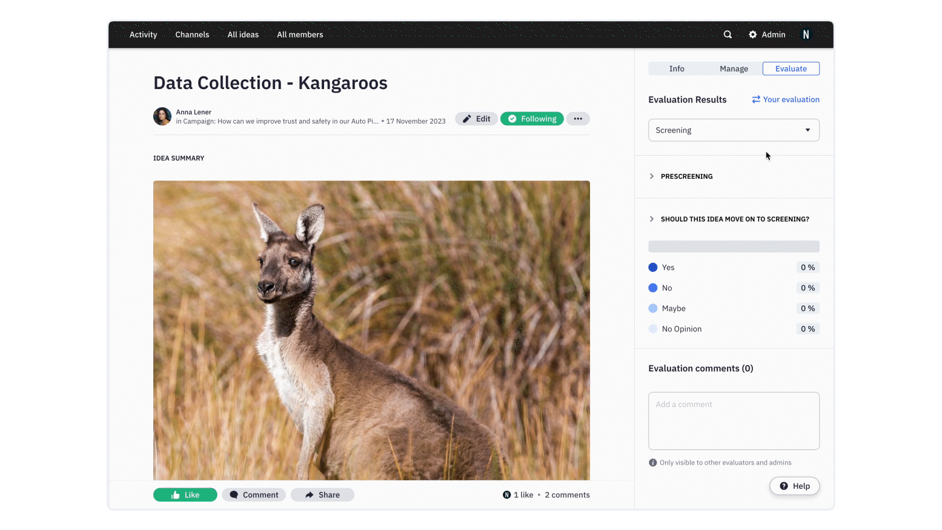Click the Your evaluation link

[791, 99]
